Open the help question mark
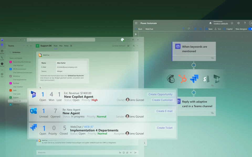This screenshot has height=157, width=252. click(245, 23)
